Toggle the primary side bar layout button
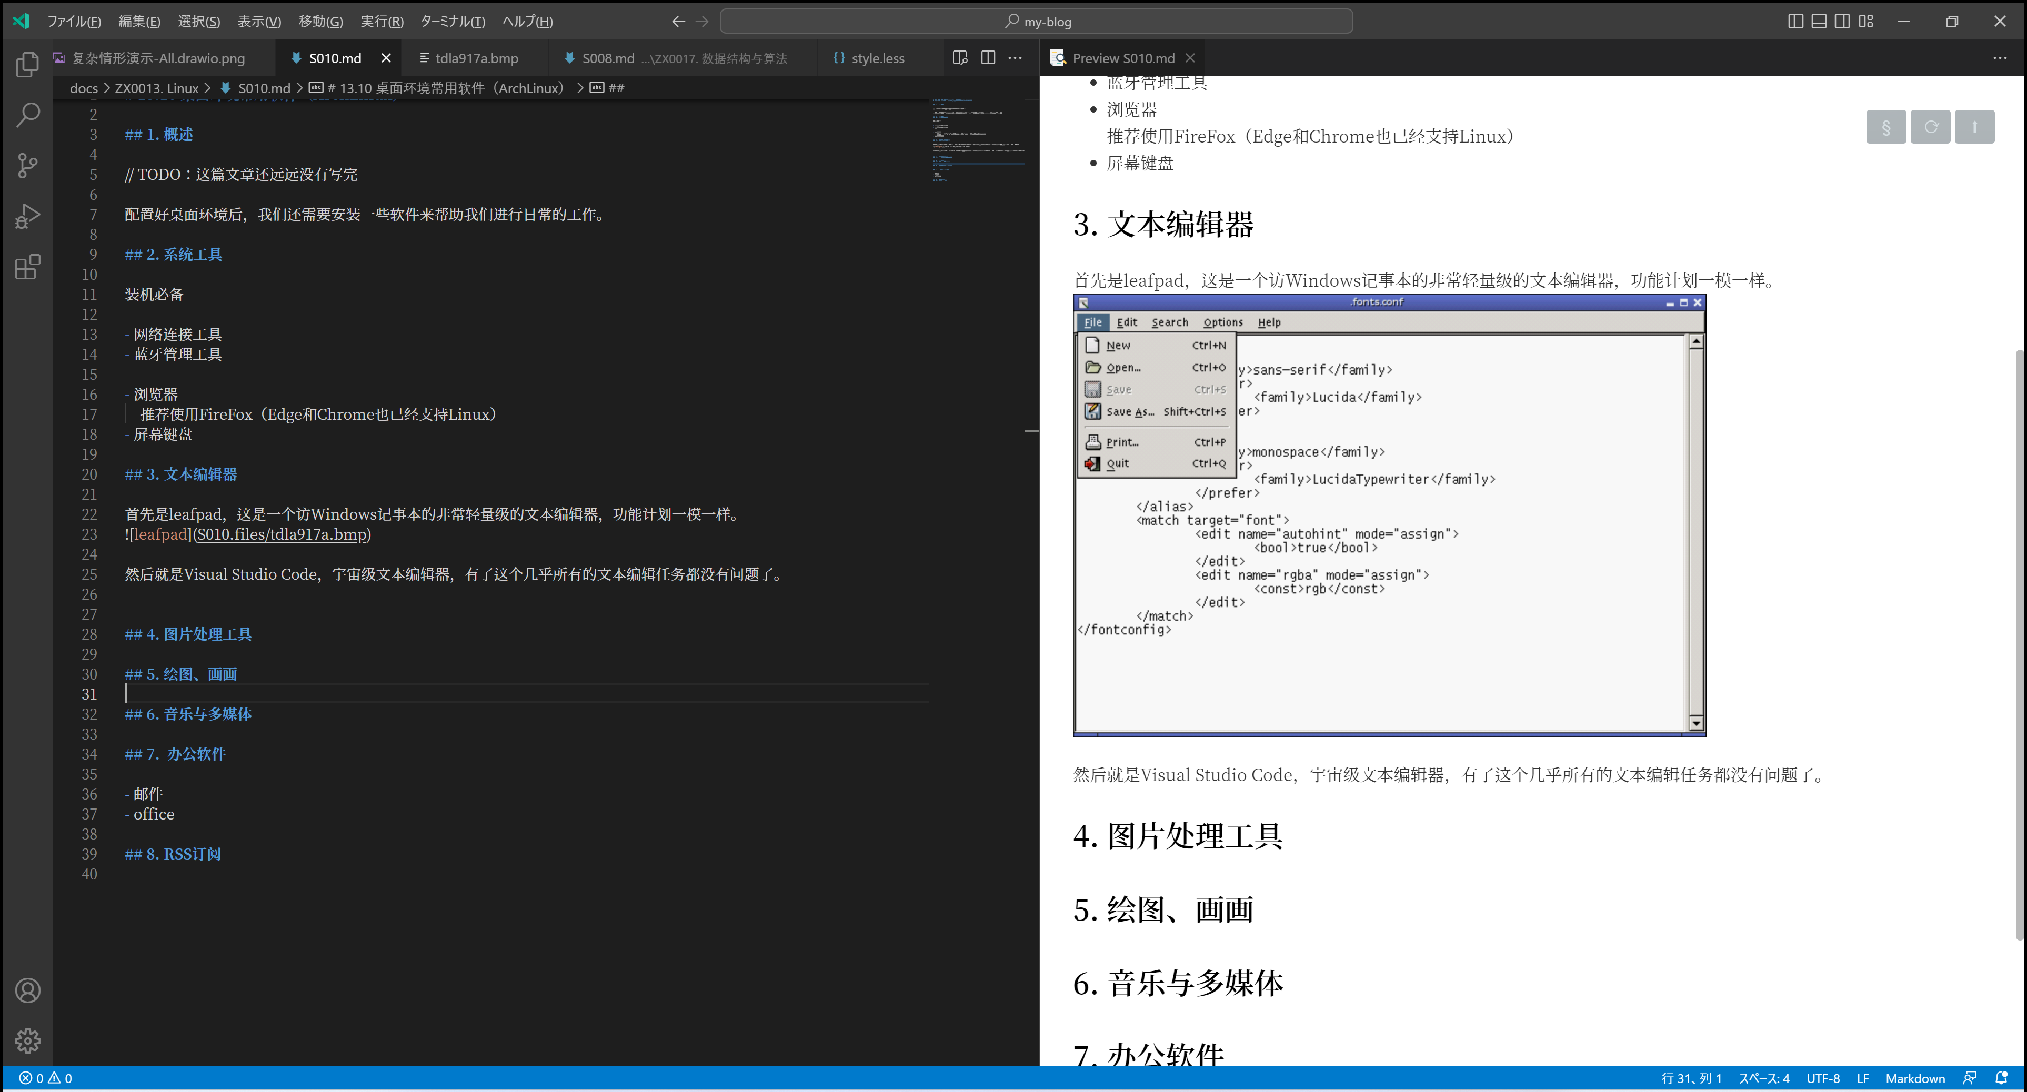The width and height of the screenshot is (2027, 1092). click(x=1795, y=21)
